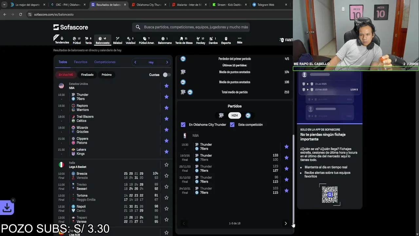Switch to the Todos tab
This screenshot has height=236, width=419.
(63, 62)
